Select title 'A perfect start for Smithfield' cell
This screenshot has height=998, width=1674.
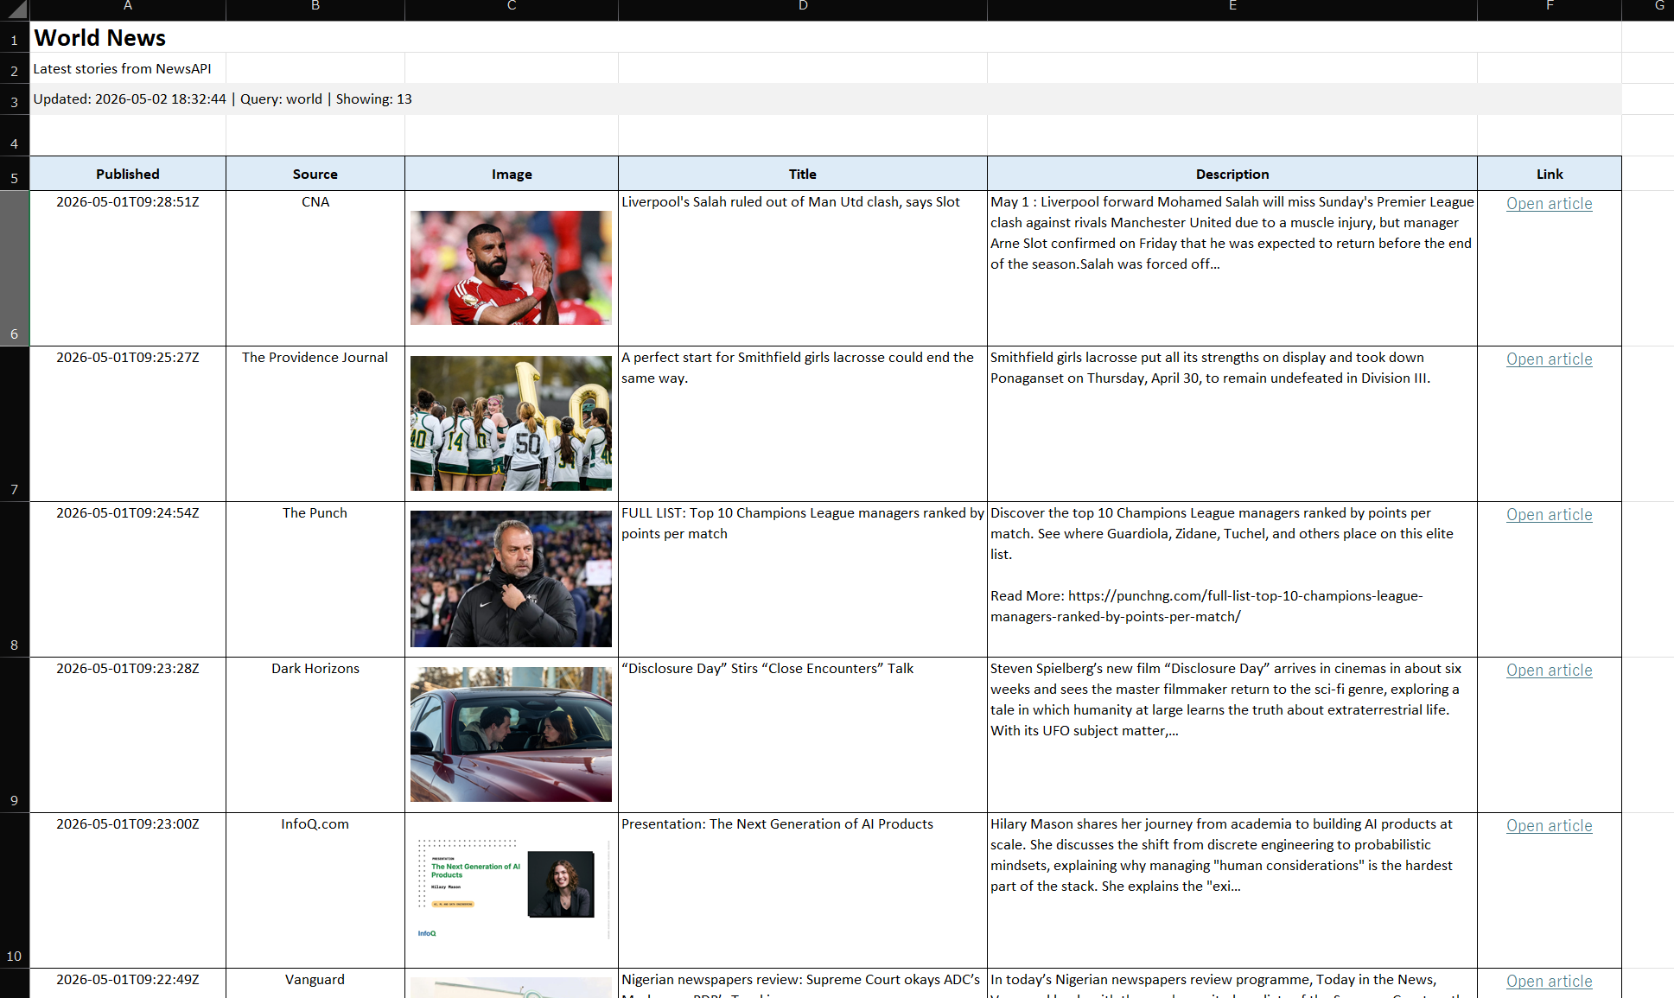point(803,424)
